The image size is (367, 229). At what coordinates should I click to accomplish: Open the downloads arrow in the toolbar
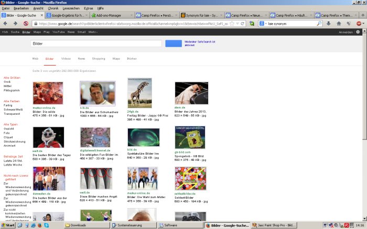(329, 24)
